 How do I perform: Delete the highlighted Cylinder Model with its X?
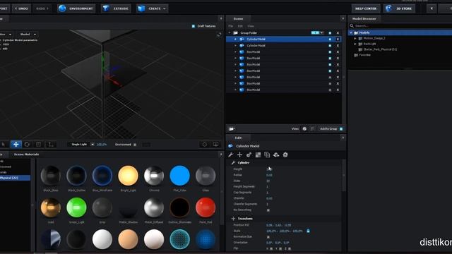pyautogui.click(x=338, y=40)
